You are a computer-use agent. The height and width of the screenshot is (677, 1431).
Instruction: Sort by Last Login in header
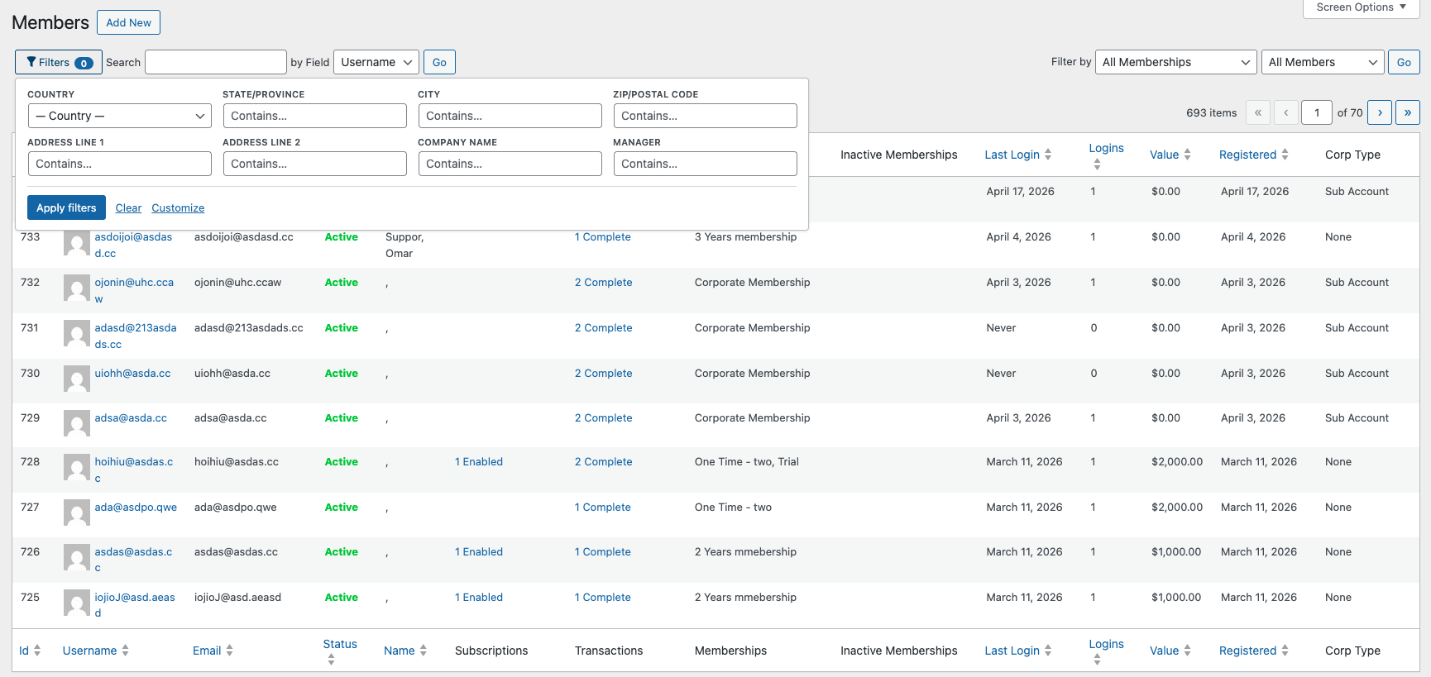pyautogui.click(x=1017, y=155)
